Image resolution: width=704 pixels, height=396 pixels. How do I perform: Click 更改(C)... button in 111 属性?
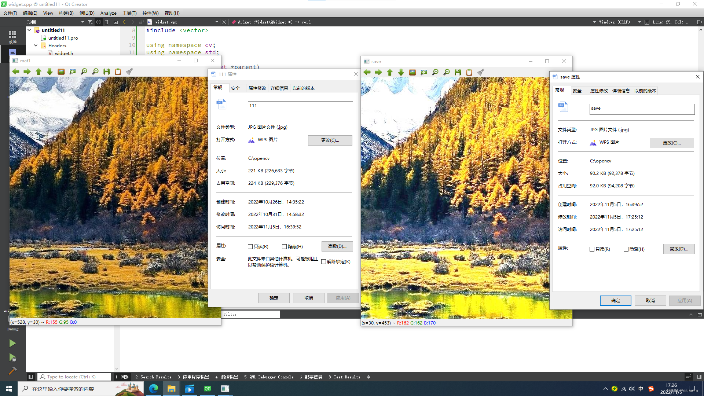[x=330, y=140]
